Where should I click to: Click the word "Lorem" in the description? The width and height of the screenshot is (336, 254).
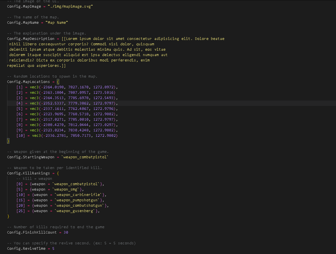click(72, 39)
